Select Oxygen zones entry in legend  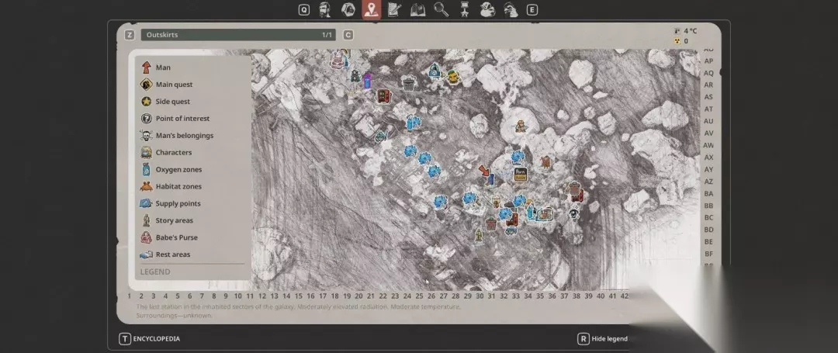click(171, 169)
